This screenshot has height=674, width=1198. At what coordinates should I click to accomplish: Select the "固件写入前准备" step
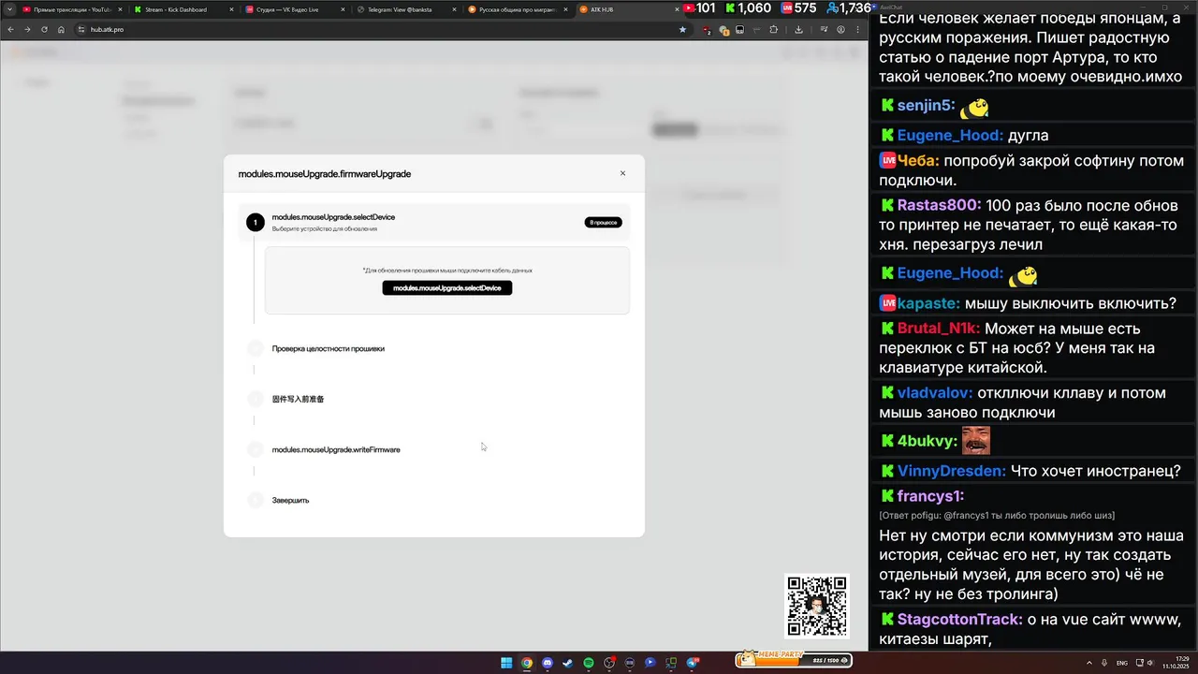coord(298,399)
